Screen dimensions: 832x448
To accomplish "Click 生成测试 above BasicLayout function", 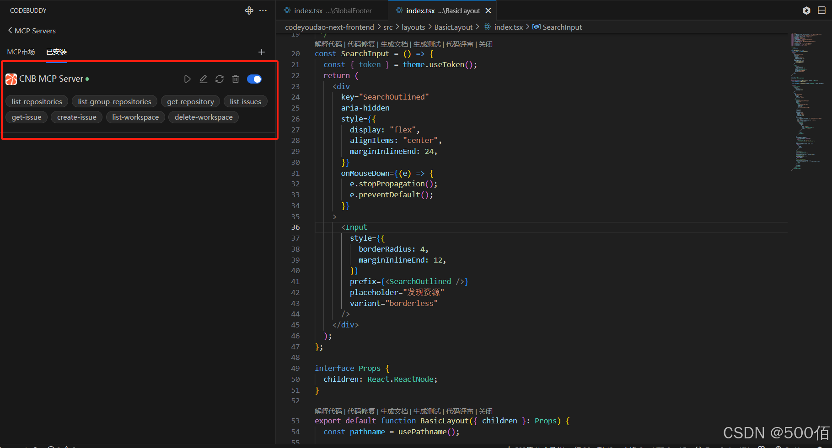I will click(427, 411).
